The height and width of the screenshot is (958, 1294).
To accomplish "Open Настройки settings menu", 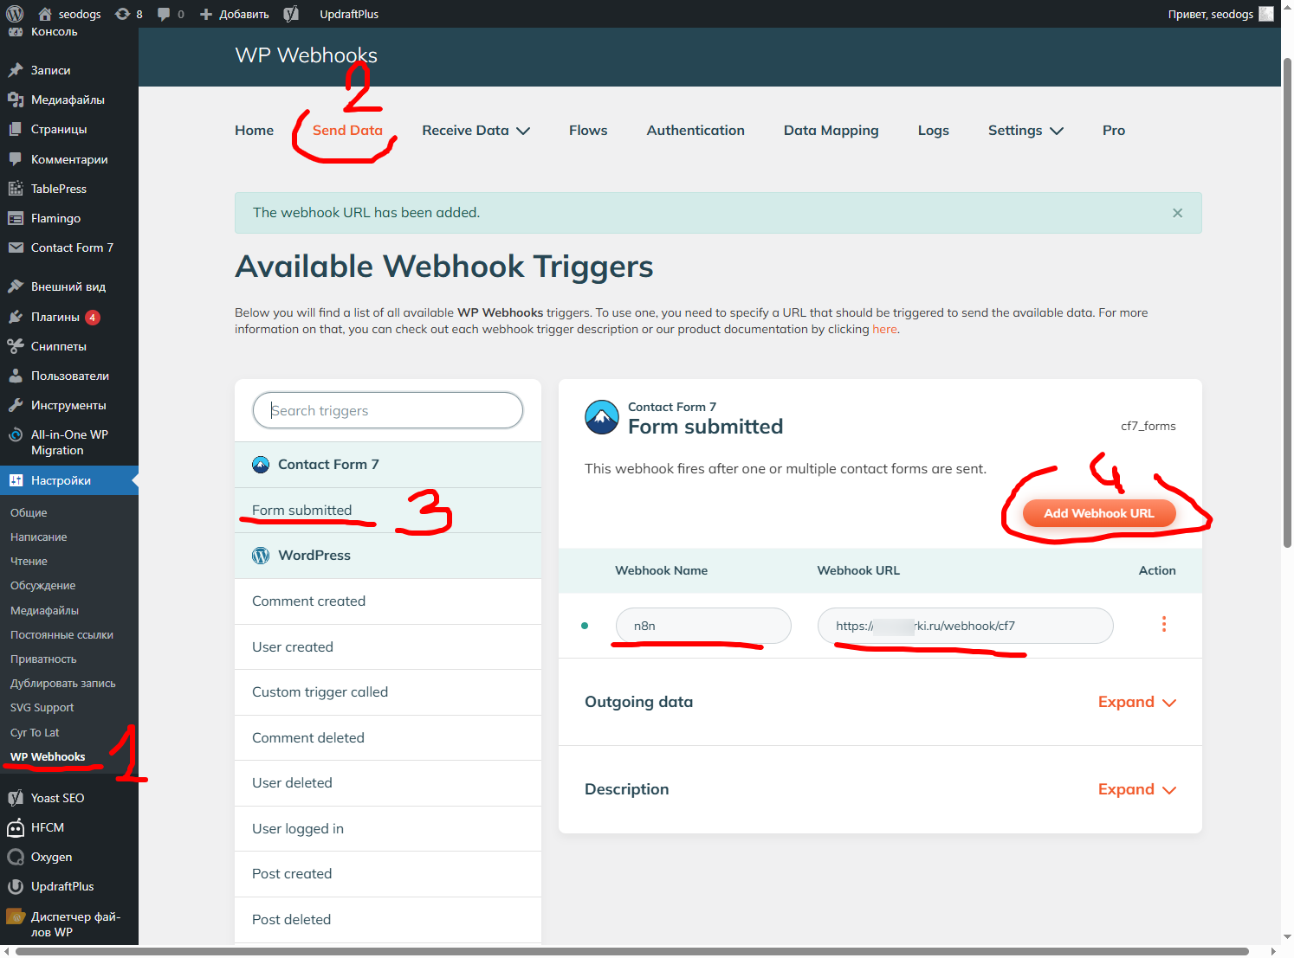I will (69, 480).
